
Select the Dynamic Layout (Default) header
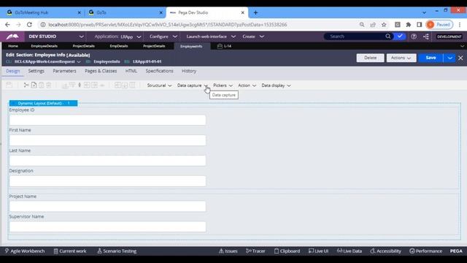click(44, 103)
